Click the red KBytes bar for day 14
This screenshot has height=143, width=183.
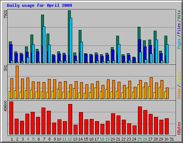tap(81, 123)
